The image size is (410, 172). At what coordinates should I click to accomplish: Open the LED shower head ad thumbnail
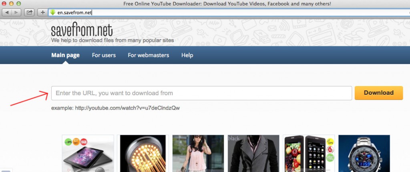(x=143, y=153)
